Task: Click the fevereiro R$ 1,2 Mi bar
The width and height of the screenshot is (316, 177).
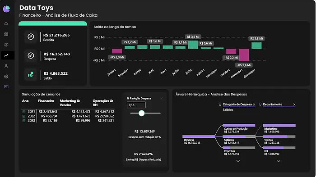Action: click(130, 47)
